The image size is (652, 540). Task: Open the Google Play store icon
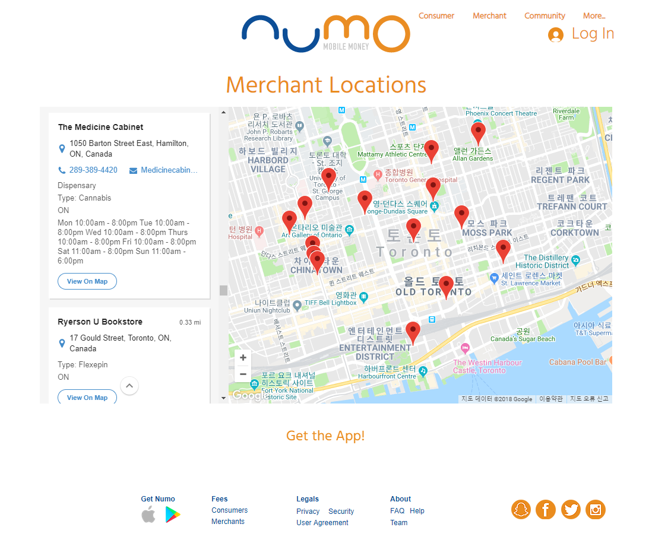173,514
